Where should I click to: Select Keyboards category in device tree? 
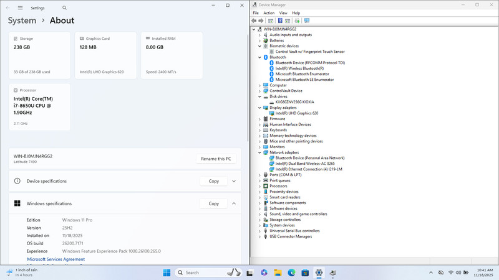click(278, 130)
